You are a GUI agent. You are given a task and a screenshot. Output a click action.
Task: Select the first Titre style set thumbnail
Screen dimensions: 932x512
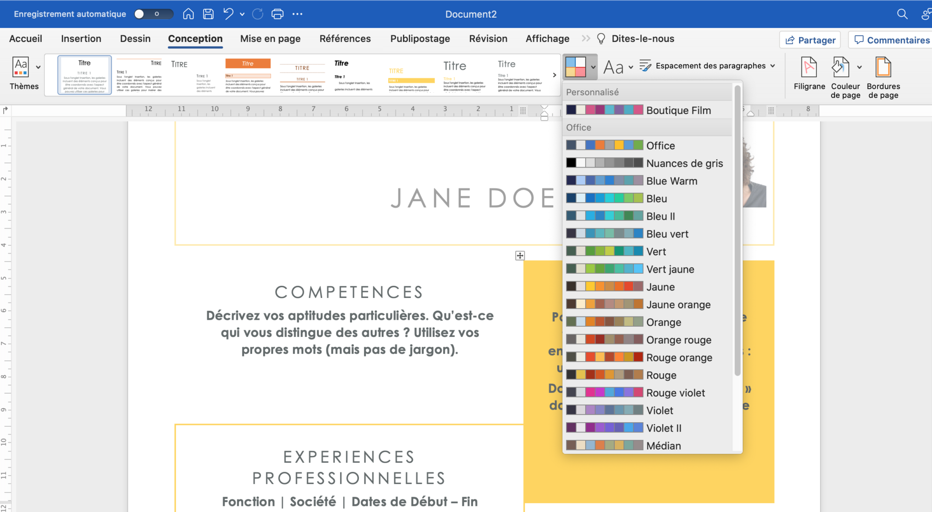(85, 75)
